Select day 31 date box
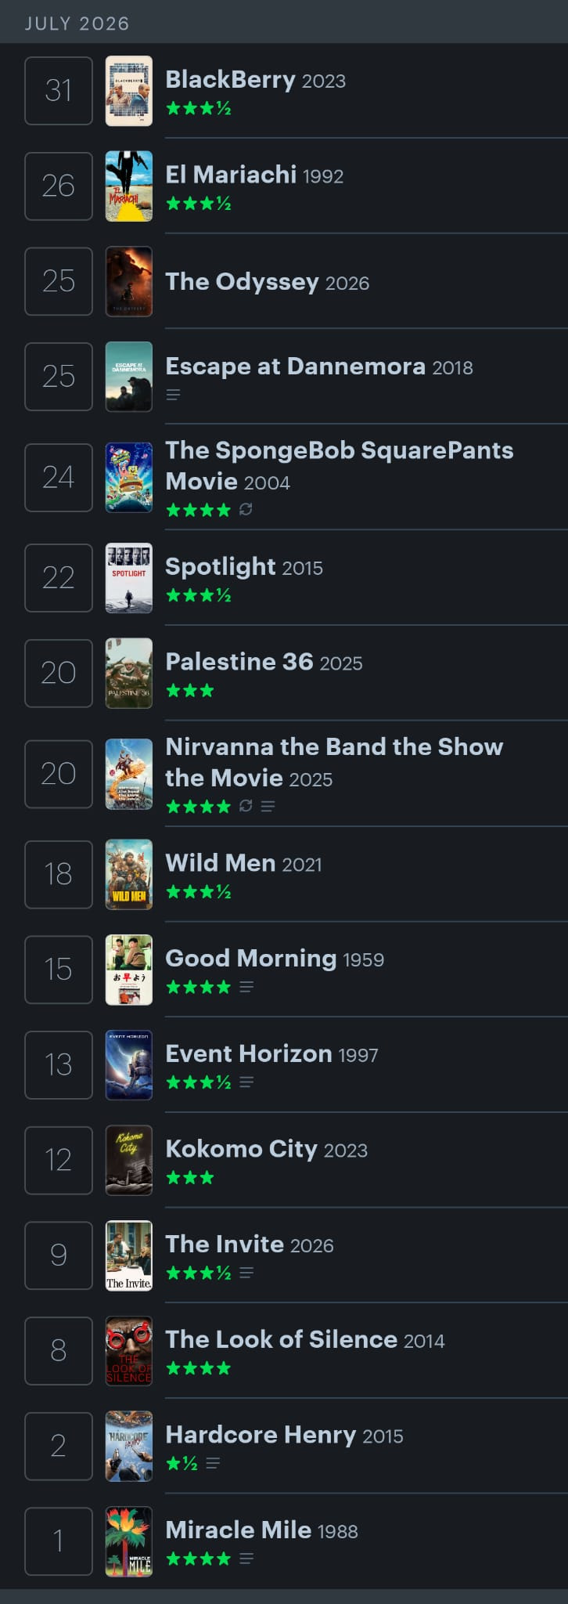 (x=59, y=91)
